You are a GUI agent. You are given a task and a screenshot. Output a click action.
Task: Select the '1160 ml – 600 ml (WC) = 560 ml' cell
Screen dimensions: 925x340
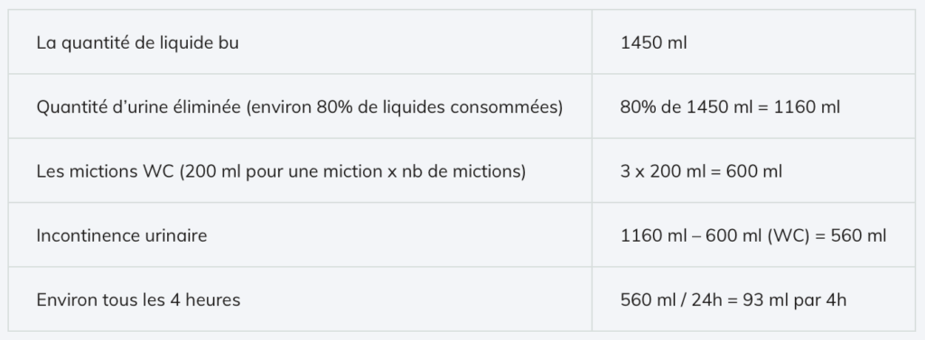(x=754, y=235)
